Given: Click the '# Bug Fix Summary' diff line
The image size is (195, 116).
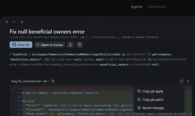Looking at the screenshot, I should (x=60, y=93).
